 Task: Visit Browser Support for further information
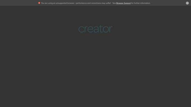(x=123, y=3)
